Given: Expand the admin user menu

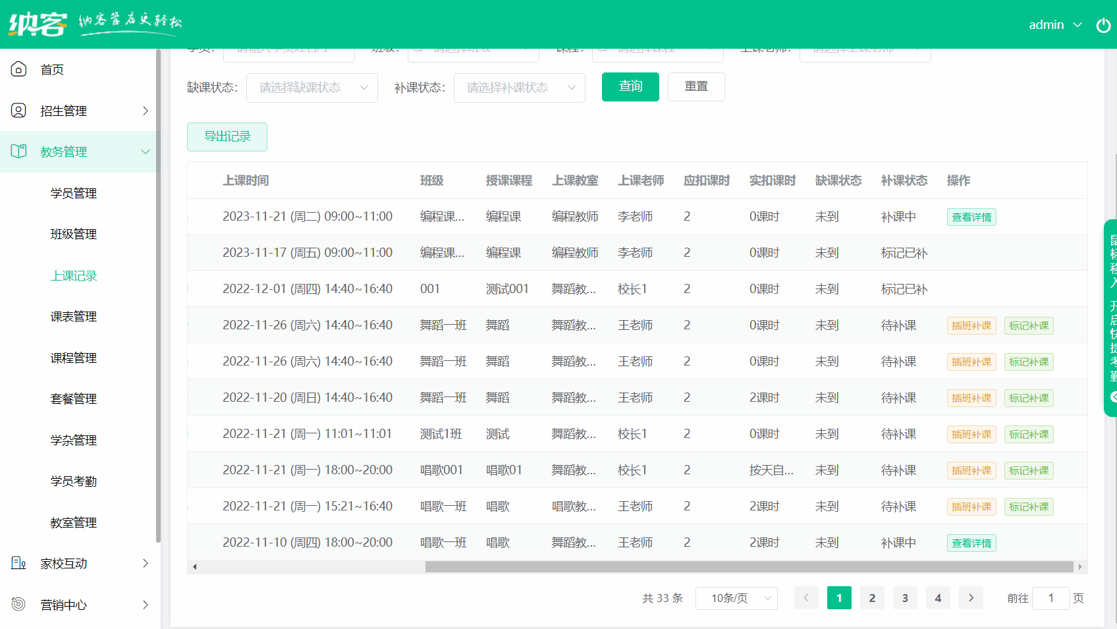Looking at the screenshot, I should 1055,25.
